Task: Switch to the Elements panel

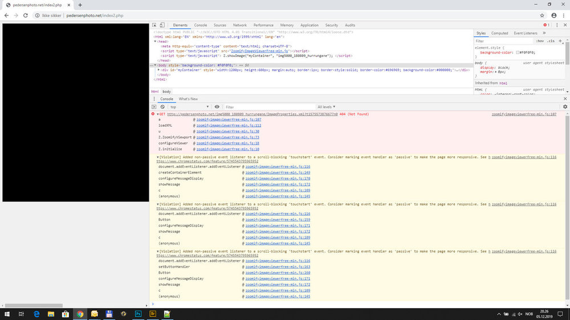Action: click(x=180, y=25)
